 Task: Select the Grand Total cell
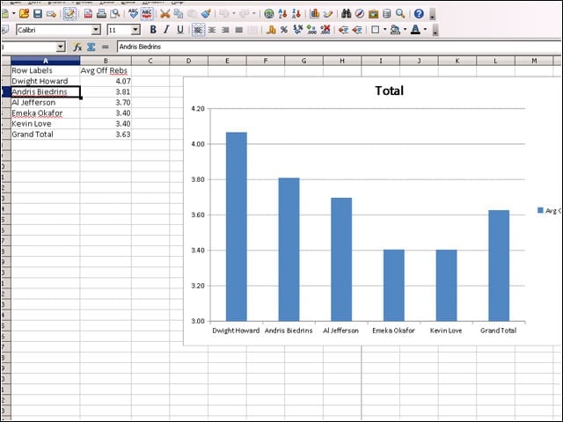click(45, 135)
